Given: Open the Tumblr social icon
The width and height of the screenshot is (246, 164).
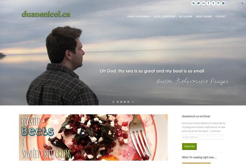Looking at the screenshot, I should [x=213, y=3].
